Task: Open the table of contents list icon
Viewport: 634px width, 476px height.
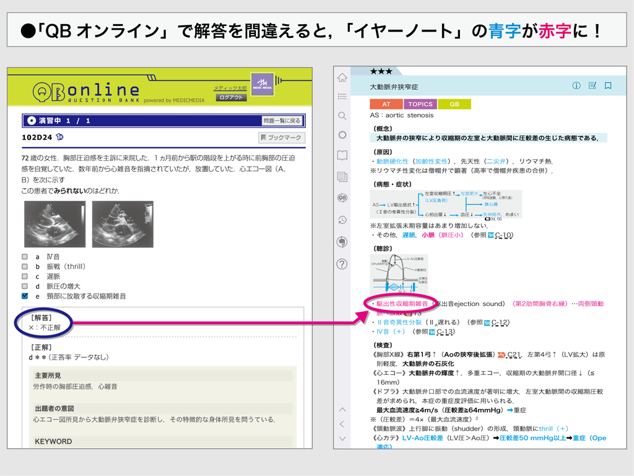Action: point(342,96)
